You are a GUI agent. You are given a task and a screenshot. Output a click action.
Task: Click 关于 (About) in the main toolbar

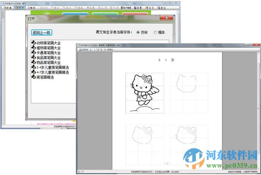149,8
